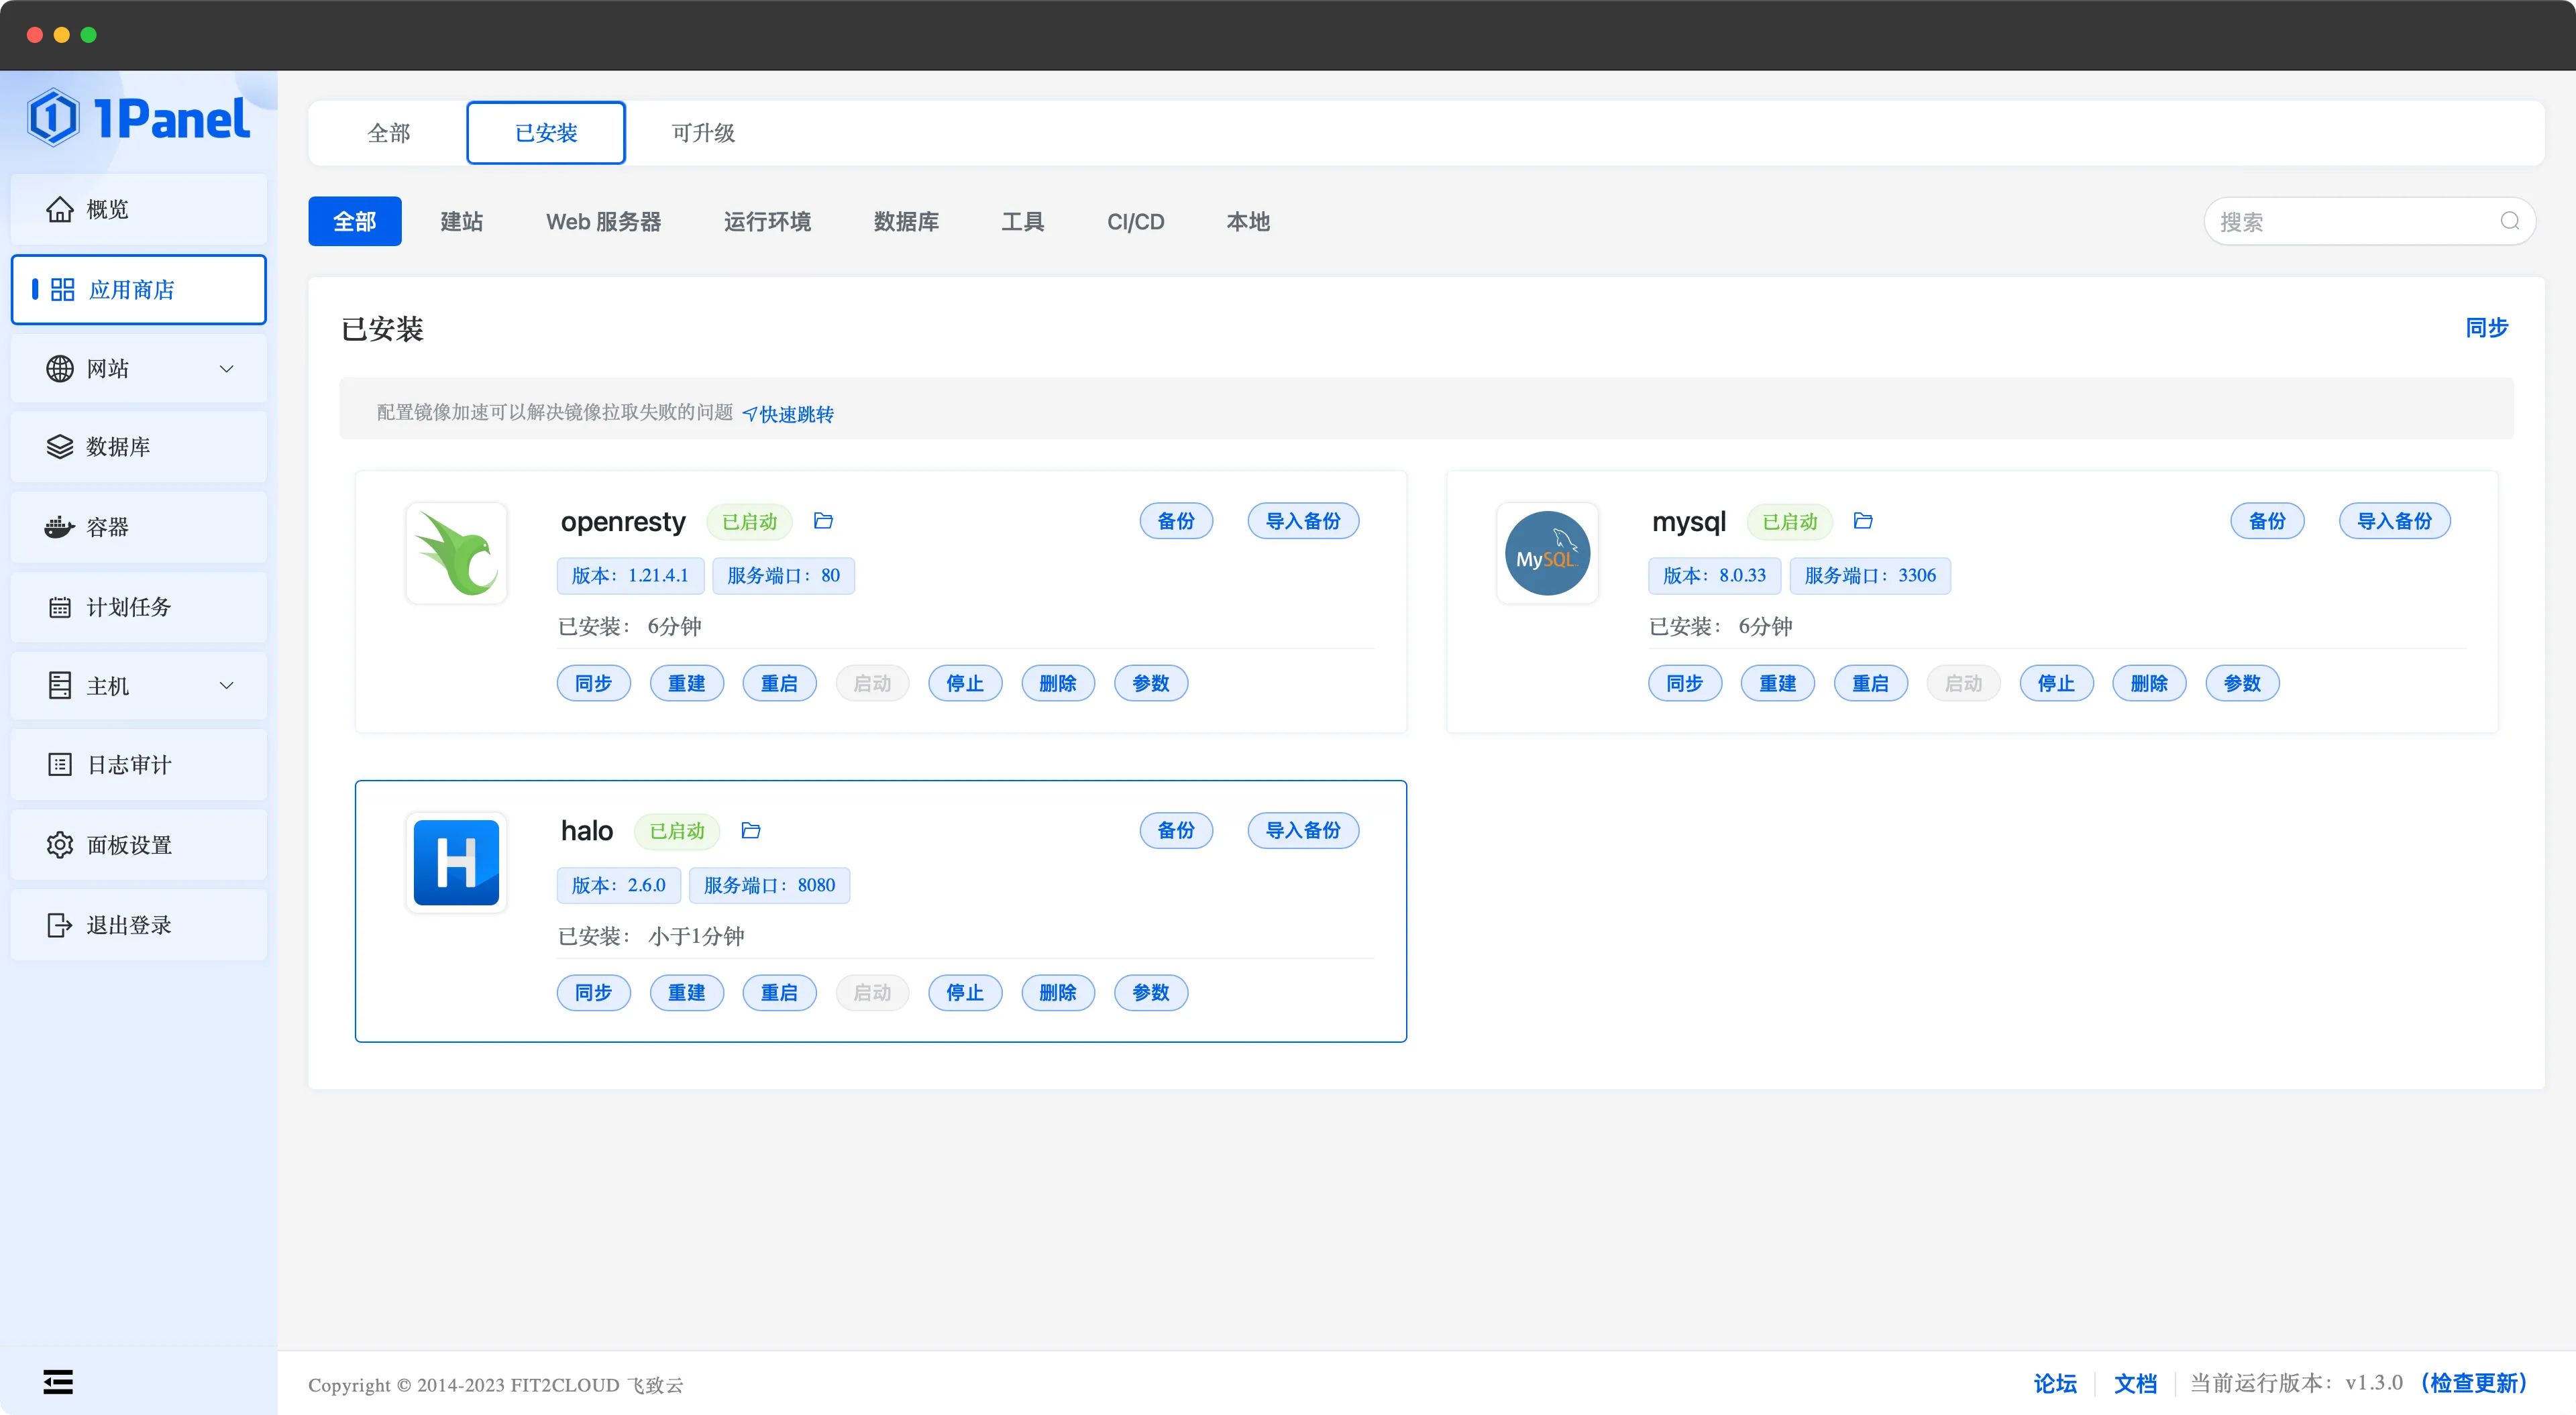This screenshot has width=2576, height=1415.
Task: Expand the 主机 submenu chevron
Action: click(227, 686)
